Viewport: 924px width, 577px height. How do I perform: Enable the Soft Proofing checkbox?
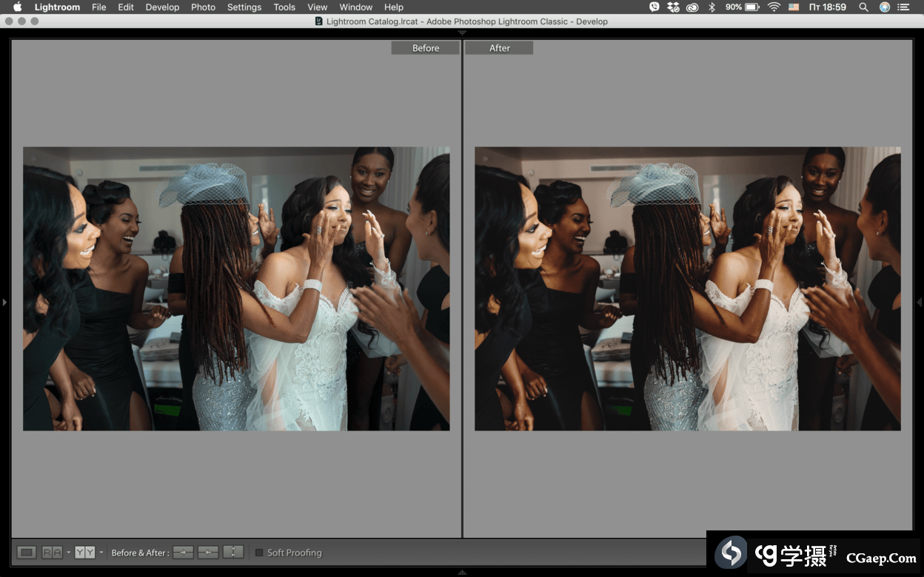(259, 553)
